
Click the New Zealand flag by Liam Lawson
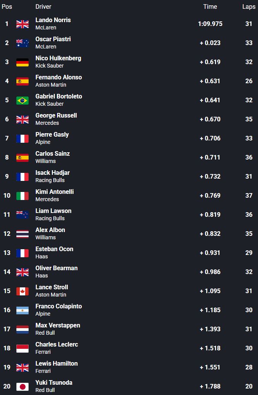22,215
